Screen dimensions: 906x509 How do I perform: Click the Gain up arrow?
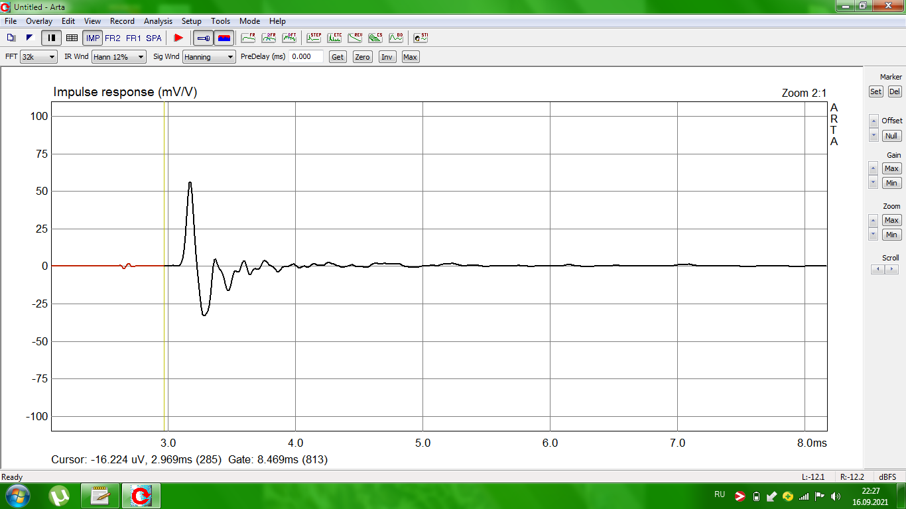tap(874, 168)
